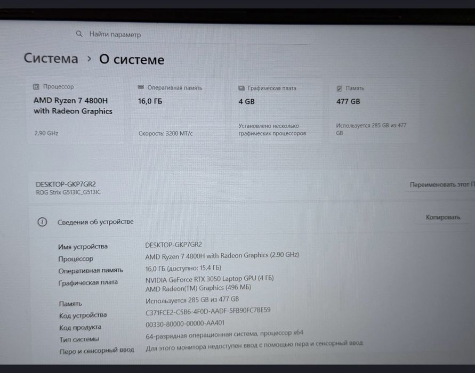Click the processor icon next to 'Процессор'

36,87
